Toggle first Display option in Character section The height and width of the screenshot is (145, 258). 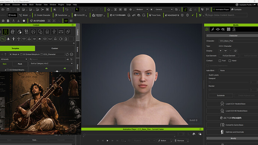click(221, 51)
